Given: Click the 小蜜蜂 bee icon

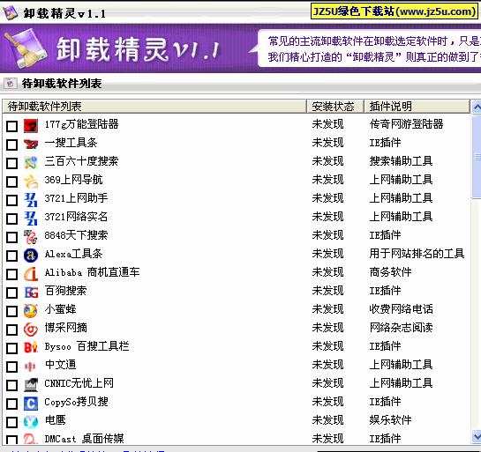Looking at the screenshot, I should pos(31,310).
